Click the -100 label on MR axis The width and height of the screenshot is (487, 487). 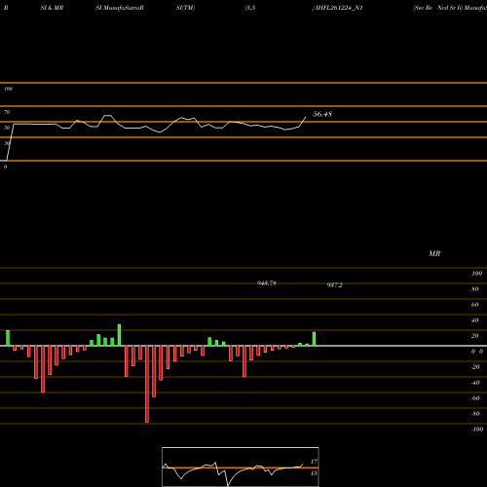pos(477,430)
